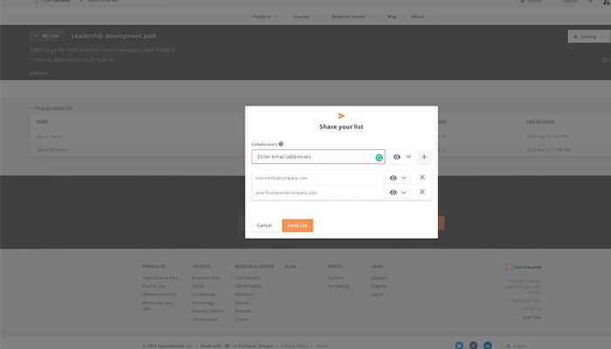Open the Products menu in top navigation

click(264, 17)
